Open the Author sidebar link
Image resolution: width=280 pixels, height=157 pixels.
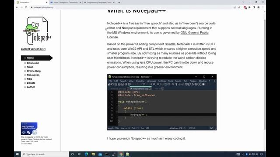31,87
